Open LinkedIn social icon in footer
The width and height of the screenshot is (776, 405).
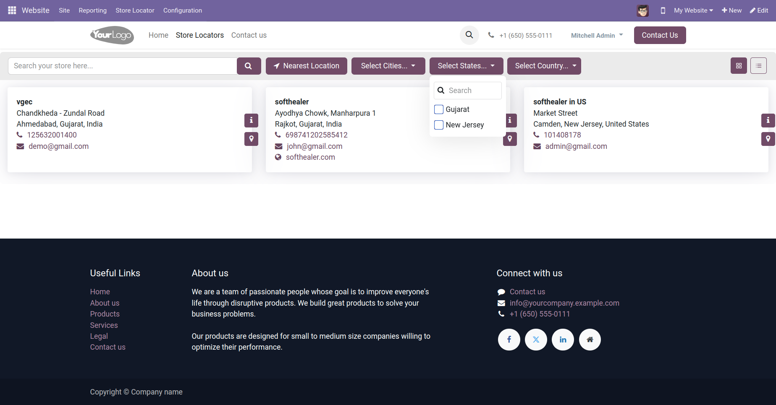(563, 340)
